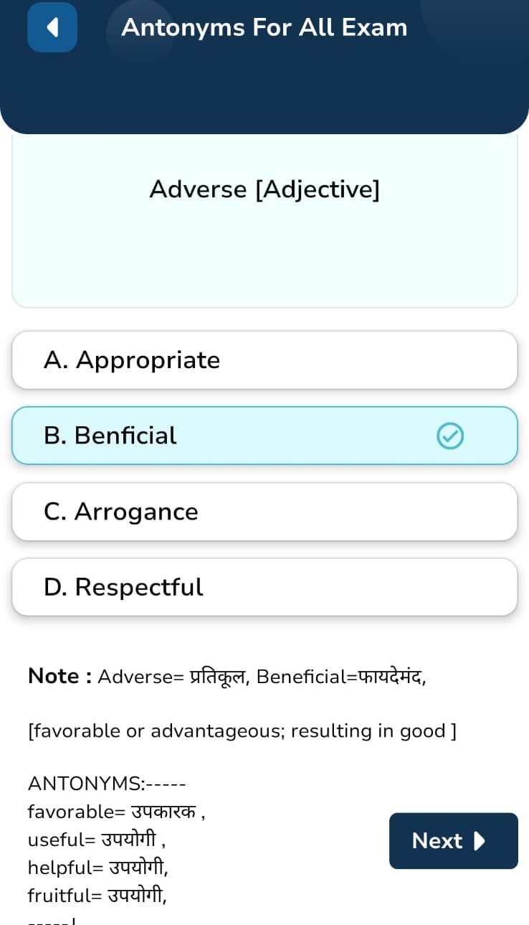Screen dimensions: 529x925
Task: Click the Adverse= प्रतिकूल translation text
Action: coord(173,677)
